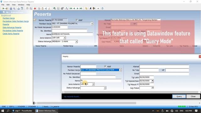
Task: Click Tgl Lahir field in Inquiry dialog
Action: (x=147, y=77)
